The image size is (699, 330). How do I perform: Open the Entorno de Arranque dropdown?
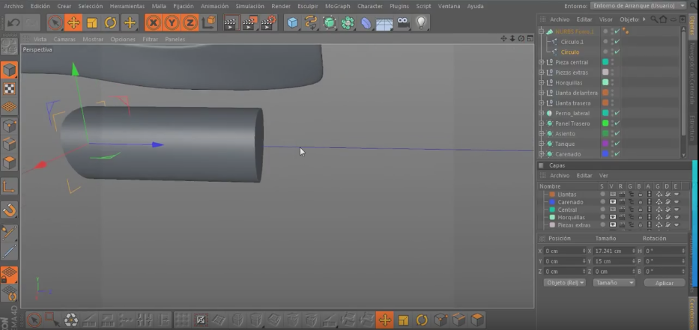click(x=638, y=6)
